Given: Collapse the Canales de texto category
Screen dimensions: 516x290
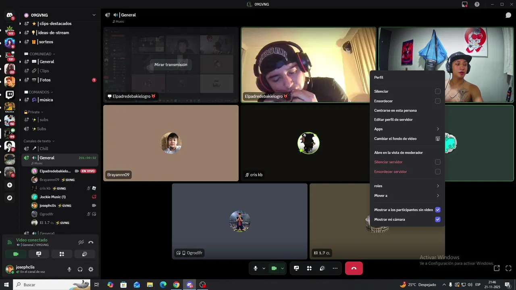Looking at the screenshot, I should click(39, 141).
